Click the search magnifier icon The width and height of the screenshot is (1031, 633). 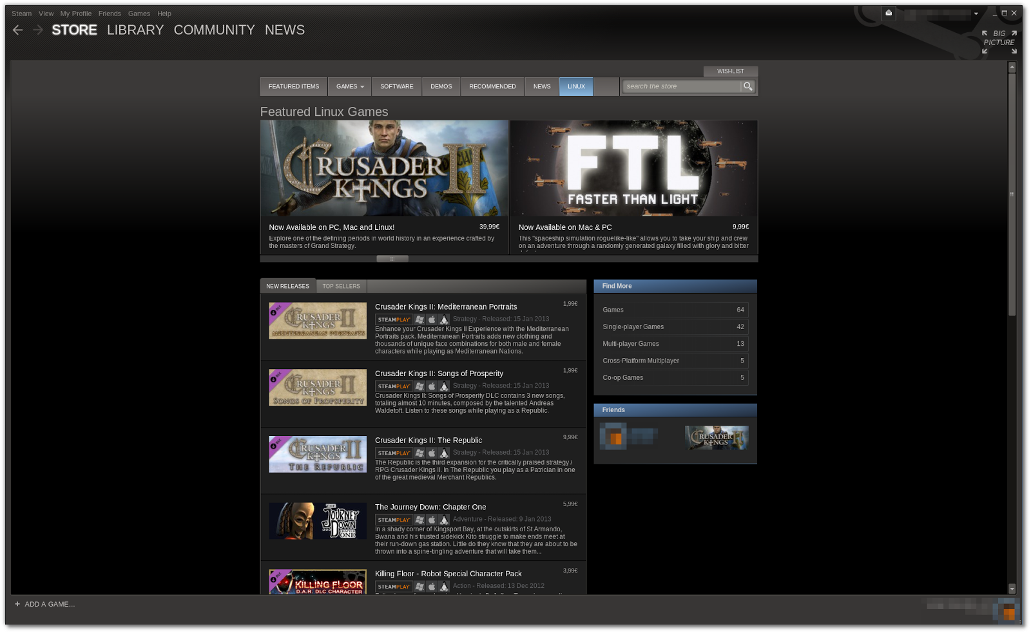coord(747,86)
